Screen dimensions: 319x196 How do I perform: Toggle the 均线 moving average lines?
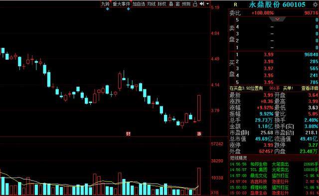point(152,4)
